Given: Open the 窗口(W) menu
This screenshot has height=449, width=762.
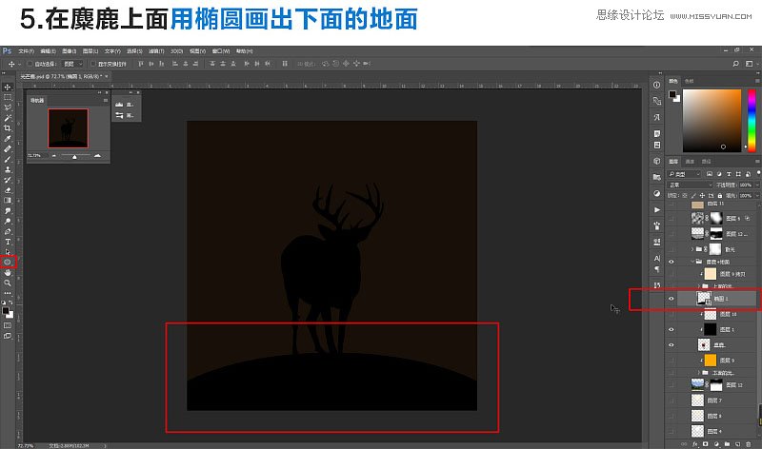Looking at the screenshot, I should click(221, 51).
